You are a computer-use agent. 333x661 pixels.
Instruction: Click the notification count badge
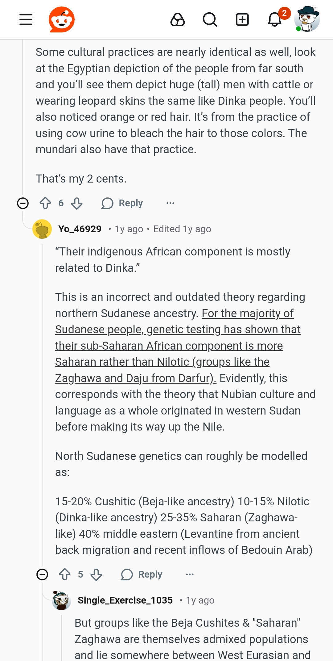284,12
